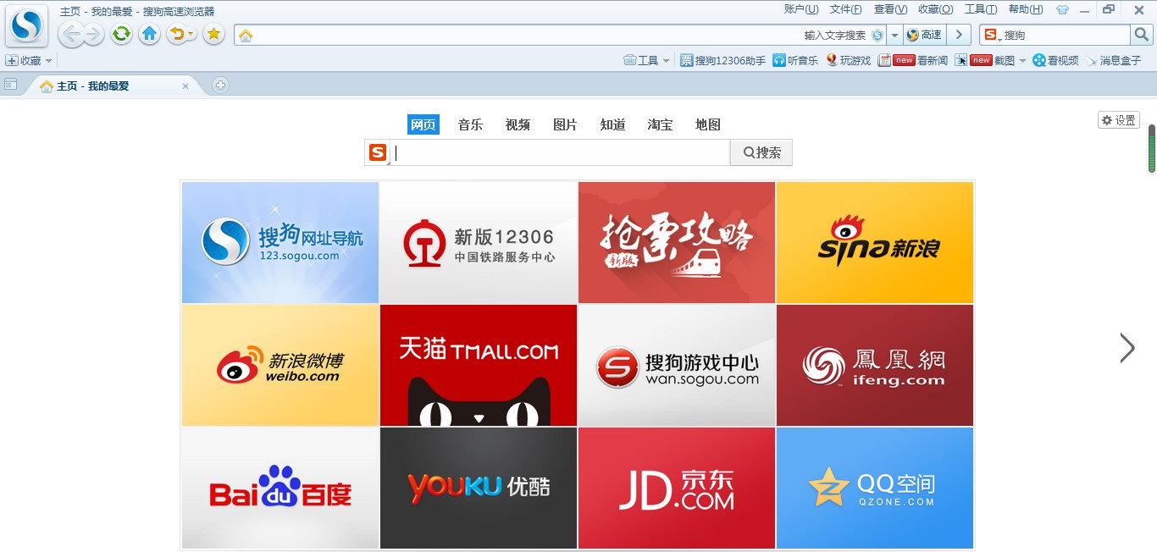This screenshot has height=552, width=1157.
Task: Bookmark the page with the star icon
Action: (213, 34)
